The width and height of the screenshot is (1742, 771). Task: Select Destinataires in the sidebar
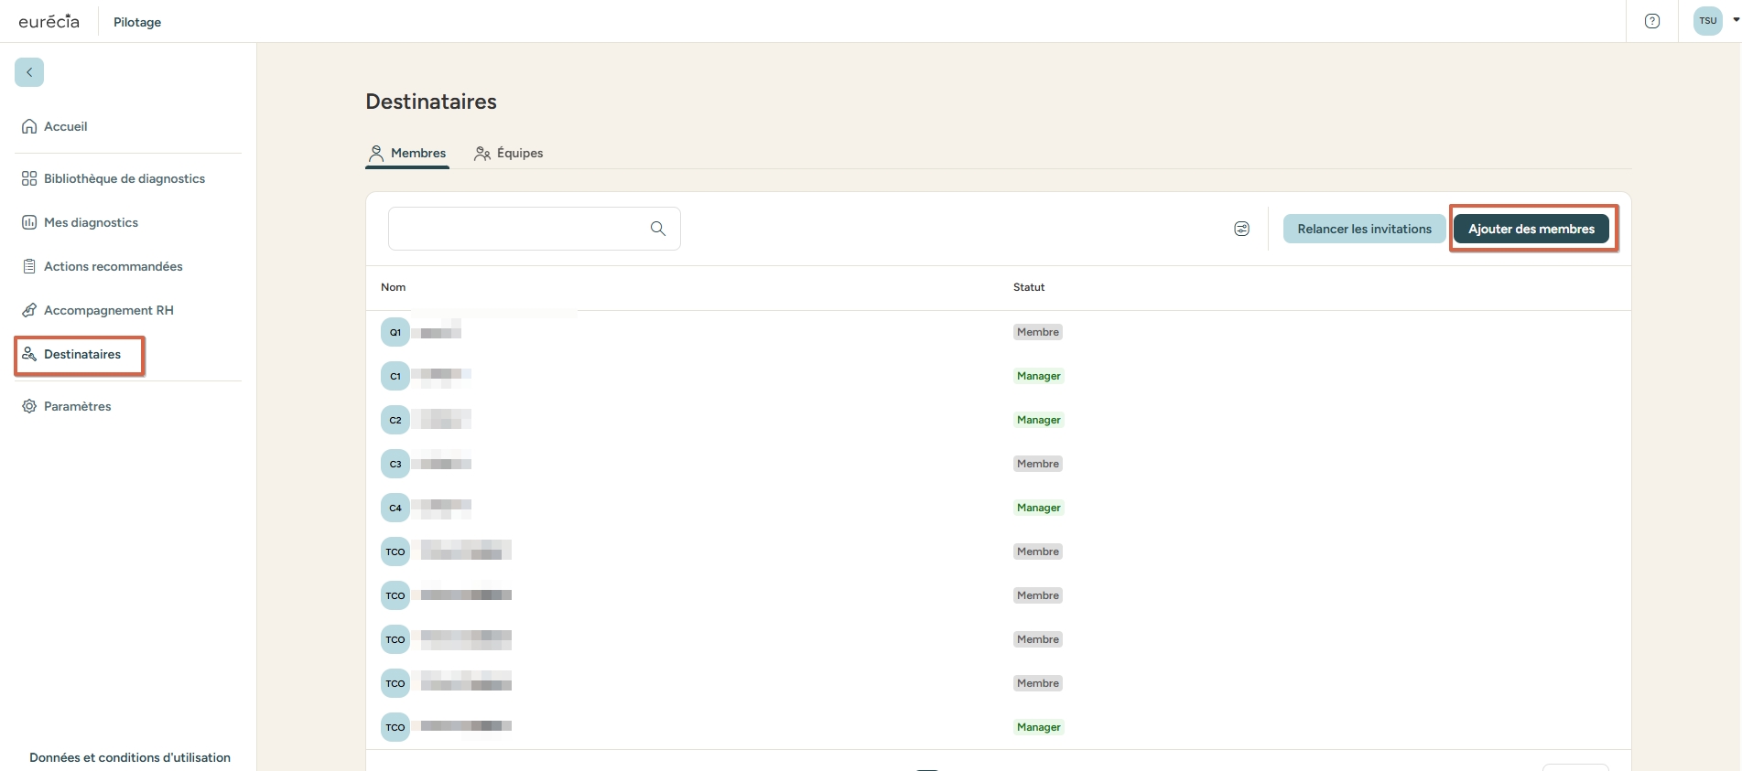[81, 354]
